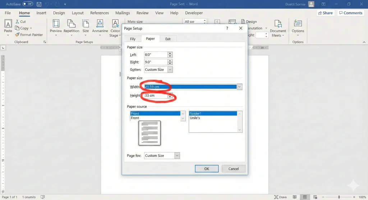The height and width of the screenshot is (200, 368).
Task: Click the proofing book icon in status bar
Action: (x=43, y=197)
